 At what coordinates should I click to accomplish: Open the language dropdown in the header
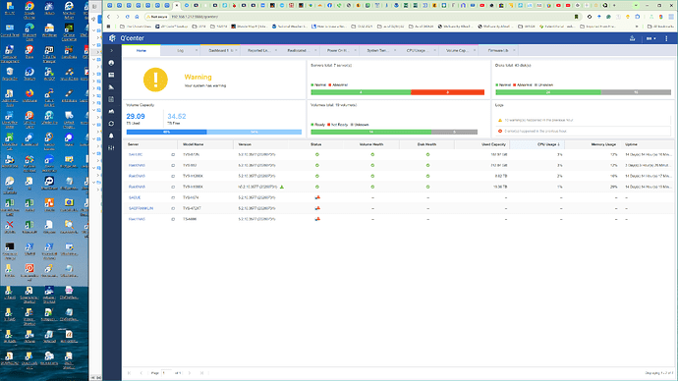650,38
